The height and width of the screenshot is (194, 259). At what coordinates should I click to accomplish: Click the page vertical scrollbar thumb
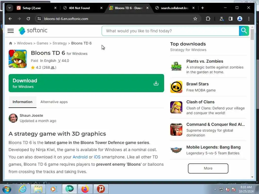[252, 34]
